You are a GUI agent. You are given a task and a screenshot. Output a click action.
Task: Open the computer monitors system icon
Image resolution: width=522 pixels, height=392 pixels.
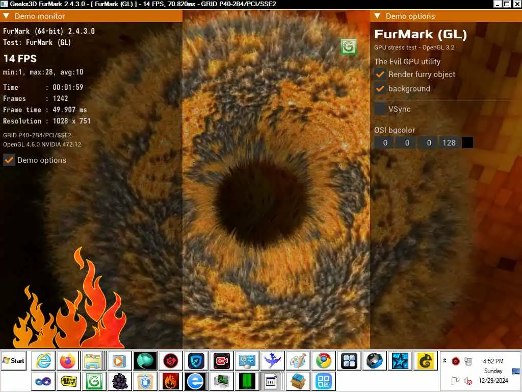coord(221,381)
